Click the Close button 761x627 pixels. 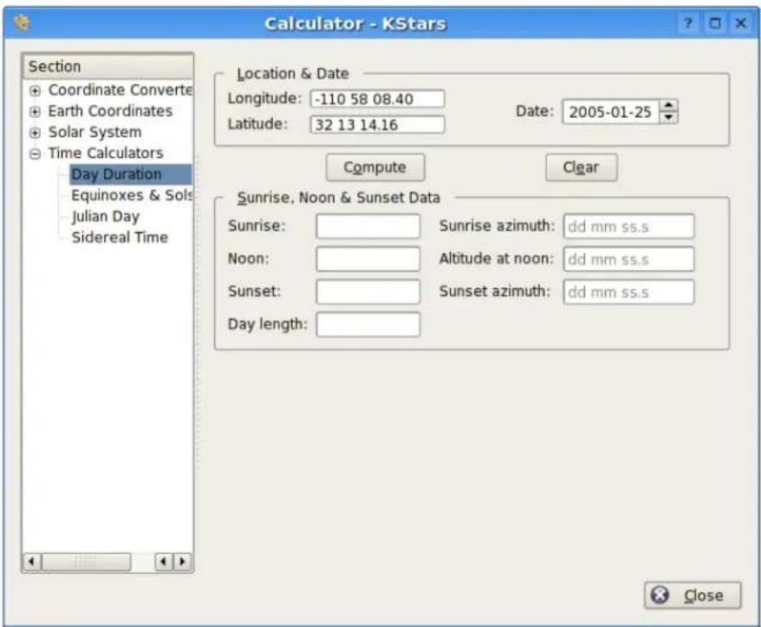(x=693, y=595)
